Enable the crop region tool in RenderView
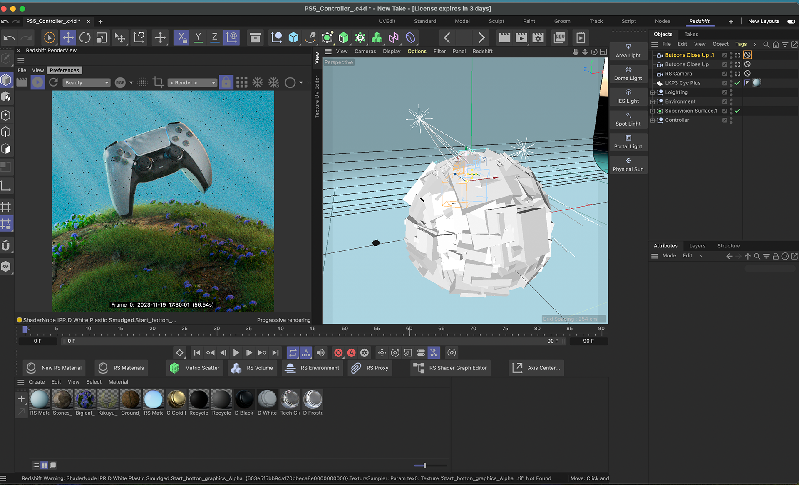The width and height of the screenshot is (799, 485). (x=158, y=82)
